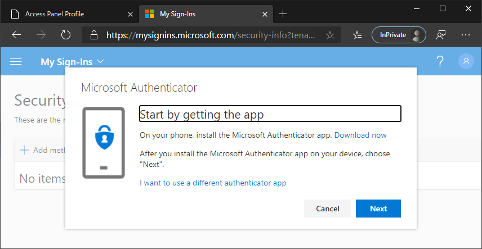The width and height of the screenshot is (482, 249).
Task: Click the Download now link
Action: [360, 135]
